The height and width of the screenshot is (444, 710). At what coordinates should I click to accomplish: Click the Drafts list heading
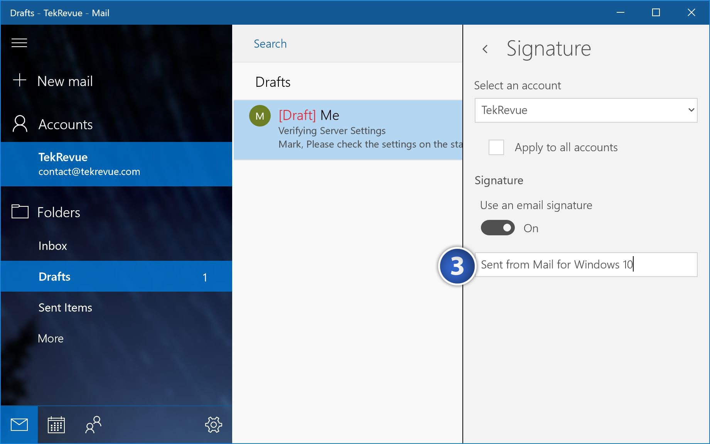pos(273,82)
